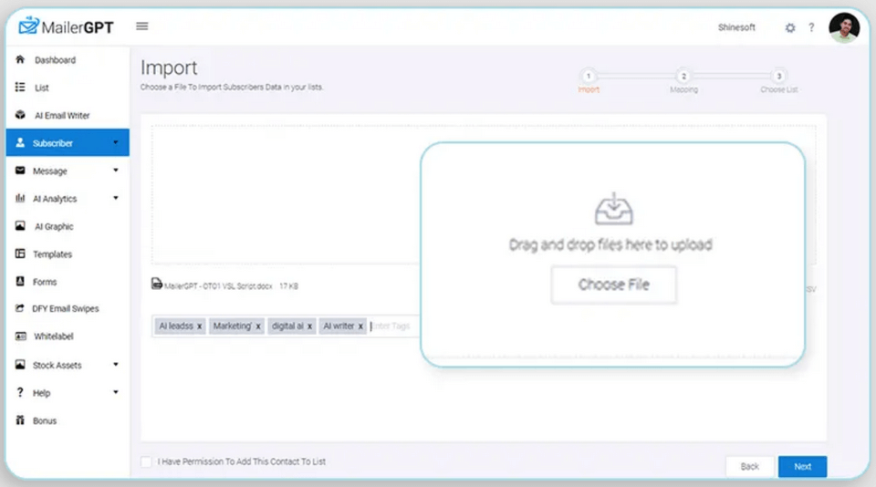Click the 'I Have Permission To Add This Contact To List' label
This screenshot has width=876, height=487.
tap(241, 461)
